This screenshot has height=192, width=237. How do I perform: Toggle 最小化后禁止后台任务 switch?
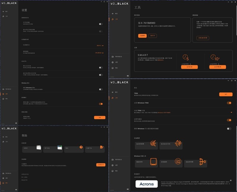(101, 75)
